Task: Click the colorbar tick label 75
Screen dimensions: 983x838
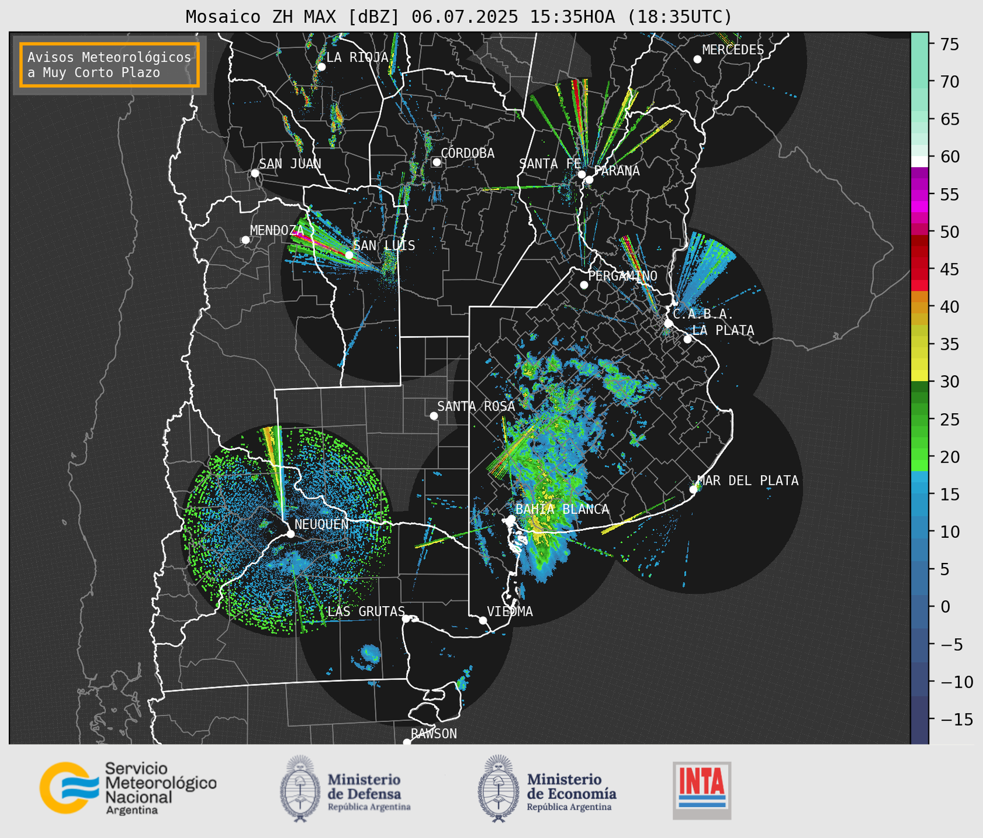Action: 949,44
